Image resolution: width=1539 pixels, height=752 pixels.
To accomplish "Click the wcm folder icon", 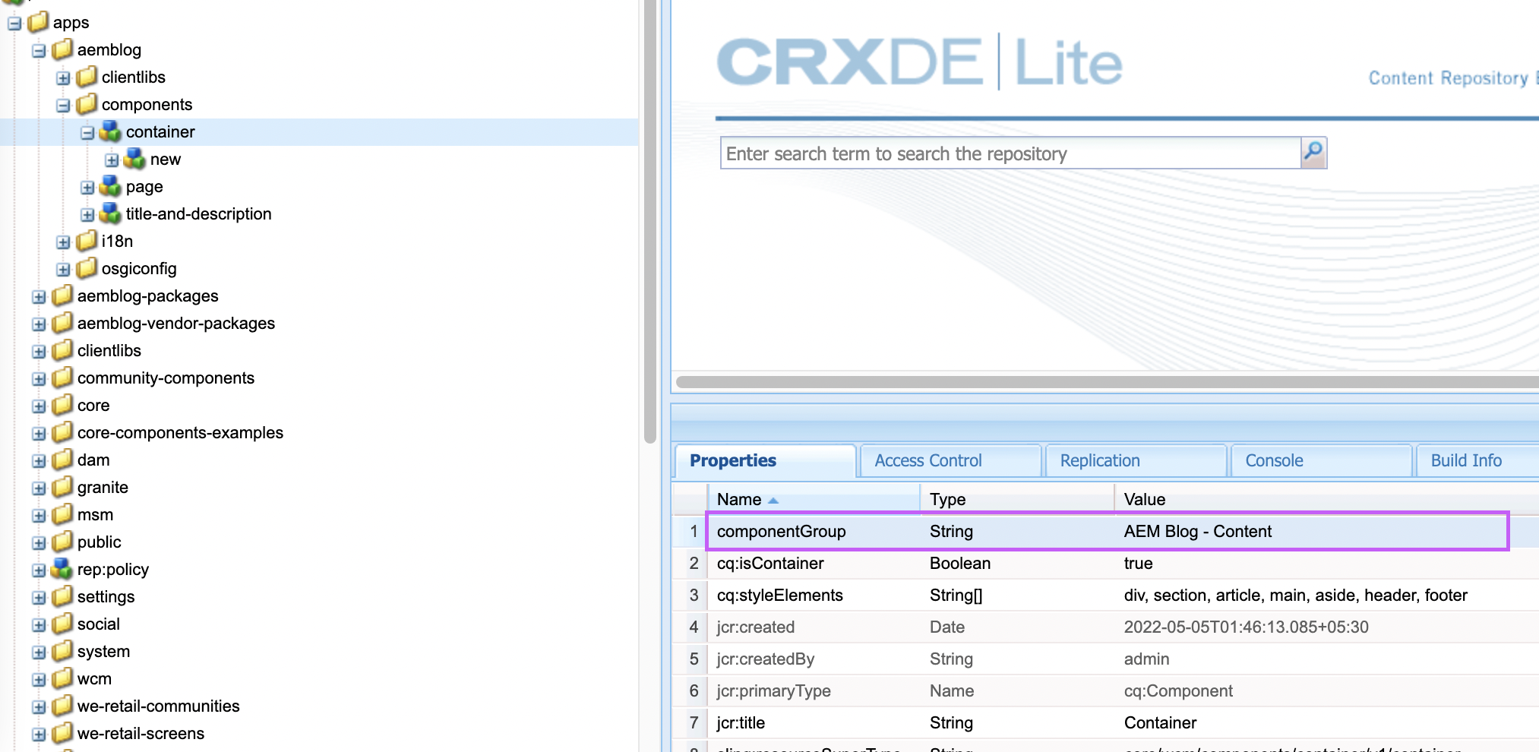I will [x=62, y=678].
